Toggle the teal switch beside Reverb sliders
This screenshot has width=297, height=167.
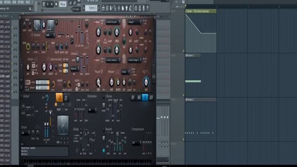tap(103, 150)
